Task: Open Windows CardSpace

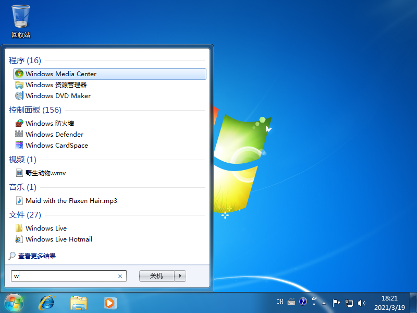Action: 56,145
